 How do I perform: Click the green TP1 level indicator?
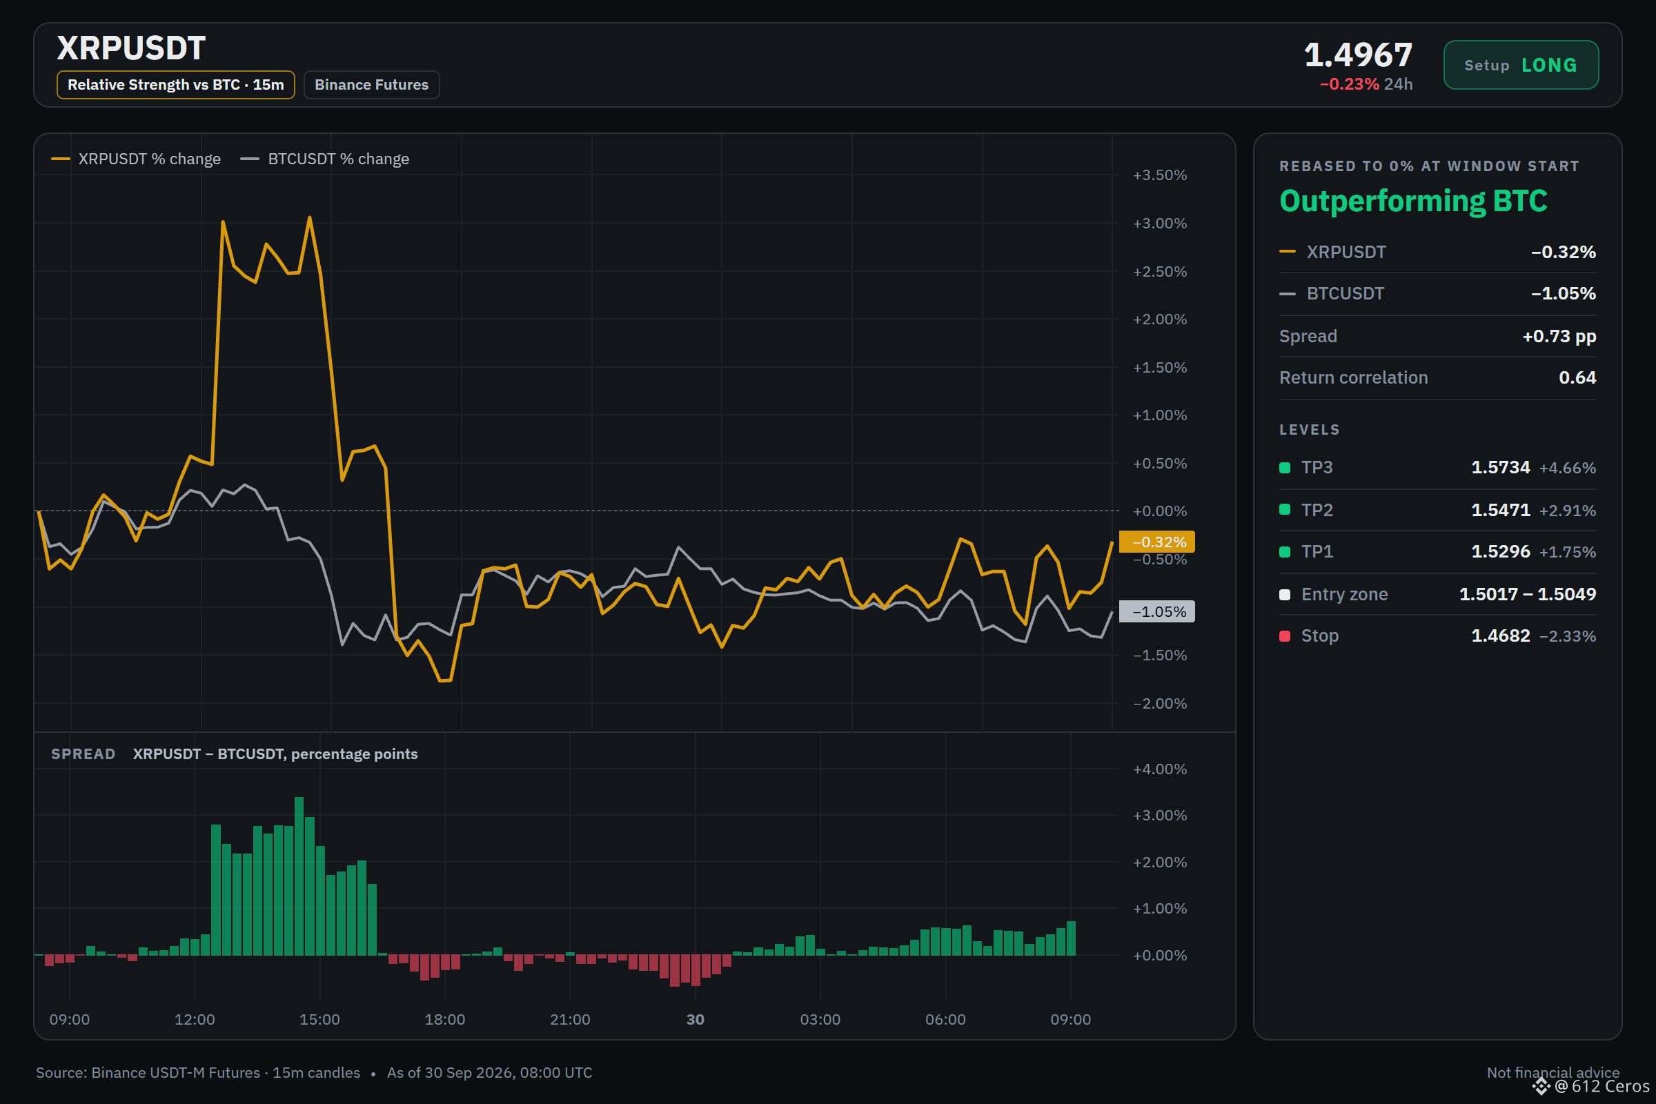pos(1284,552)
